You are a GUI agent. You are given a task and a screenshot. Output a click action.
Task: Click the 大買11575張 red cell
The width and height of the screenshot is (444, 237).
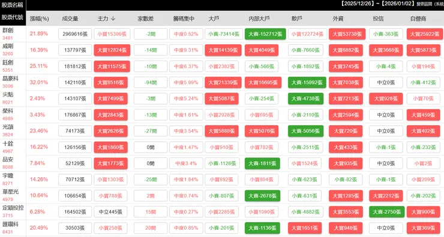tap(112, 66)
